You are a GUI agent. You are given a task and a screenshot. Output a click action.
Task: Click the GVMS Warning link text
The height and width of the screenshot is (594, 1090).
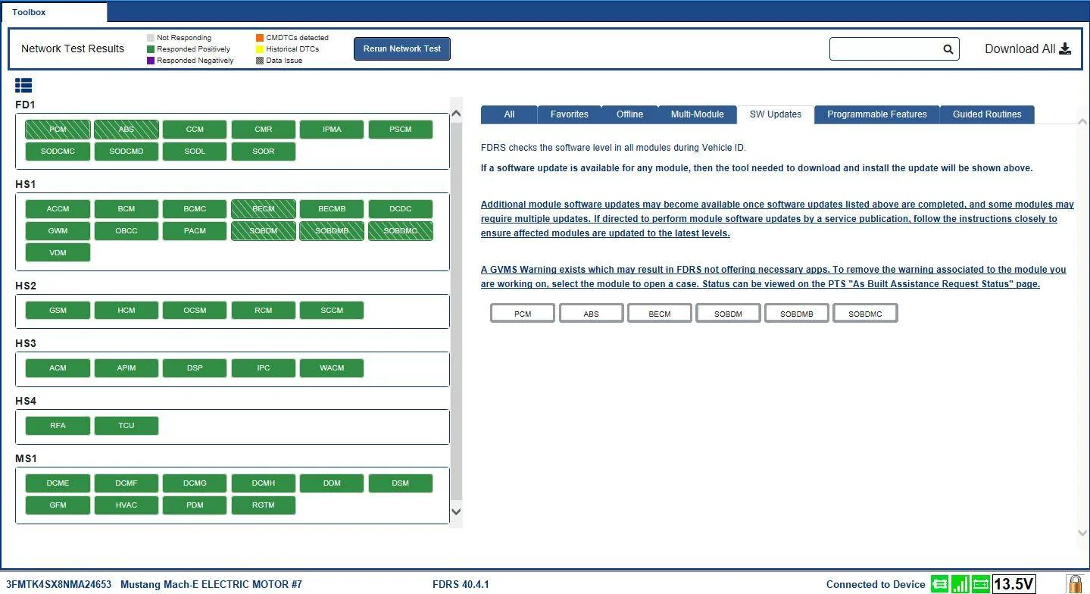point(773,277)
